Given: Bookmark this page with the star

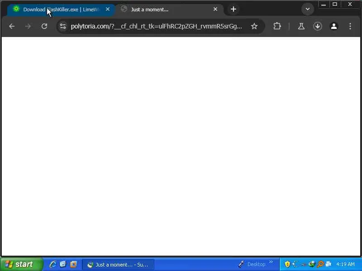Looking at the screenshot, I should tap(254, 26).
